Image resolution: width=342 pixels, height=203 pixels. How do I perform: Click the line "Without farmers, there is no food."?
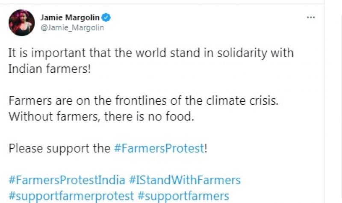coord(101,117)
